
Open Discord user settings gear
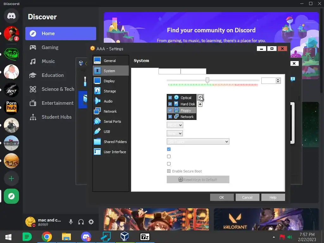[x=91, y=222]
